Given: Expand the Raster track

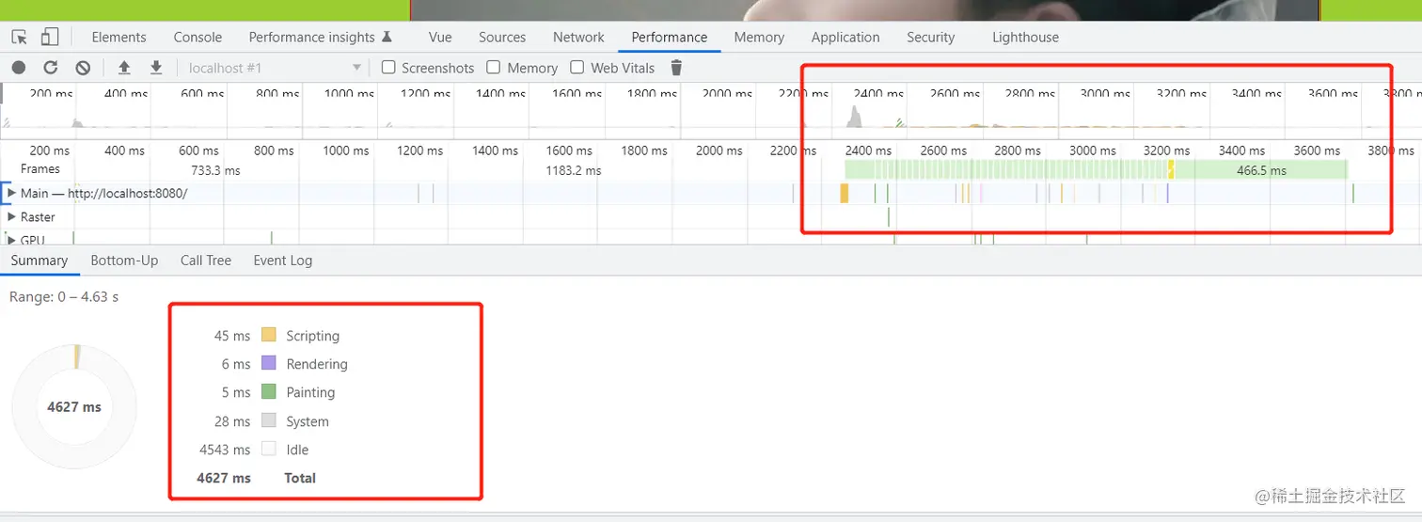Looking at the screenshot, I should click(11, 216).
